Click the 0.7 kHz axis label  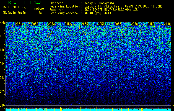click(x=2, y=92)
